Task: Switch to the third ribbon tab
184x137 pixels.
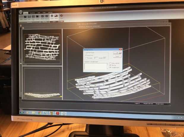Action: (39, 13)
